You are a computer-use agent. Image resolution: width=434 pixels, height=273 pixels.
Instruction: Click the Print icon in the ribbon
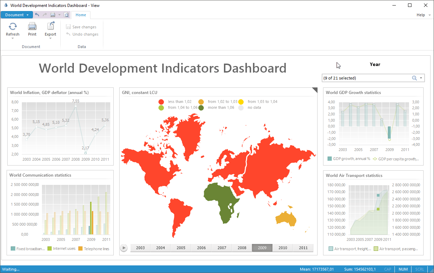pyautogui.click(x=32, y=27)
